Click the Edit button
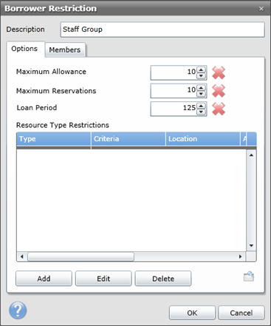The image size is (271, 326). 103,279
